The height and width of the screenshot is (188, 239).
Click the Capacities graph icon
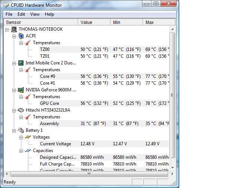[28, 151]
